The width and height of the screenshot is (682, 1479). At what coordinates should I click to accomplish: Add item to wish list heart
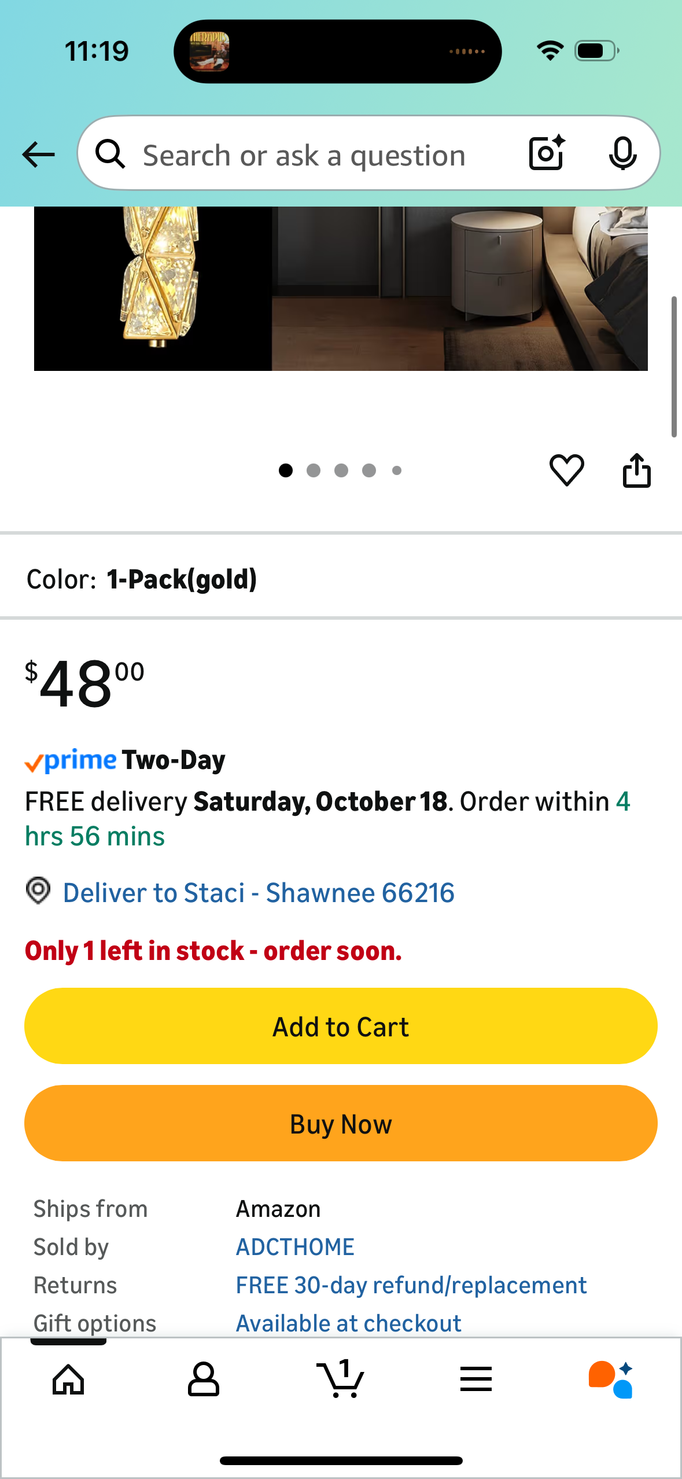[566, 470]
